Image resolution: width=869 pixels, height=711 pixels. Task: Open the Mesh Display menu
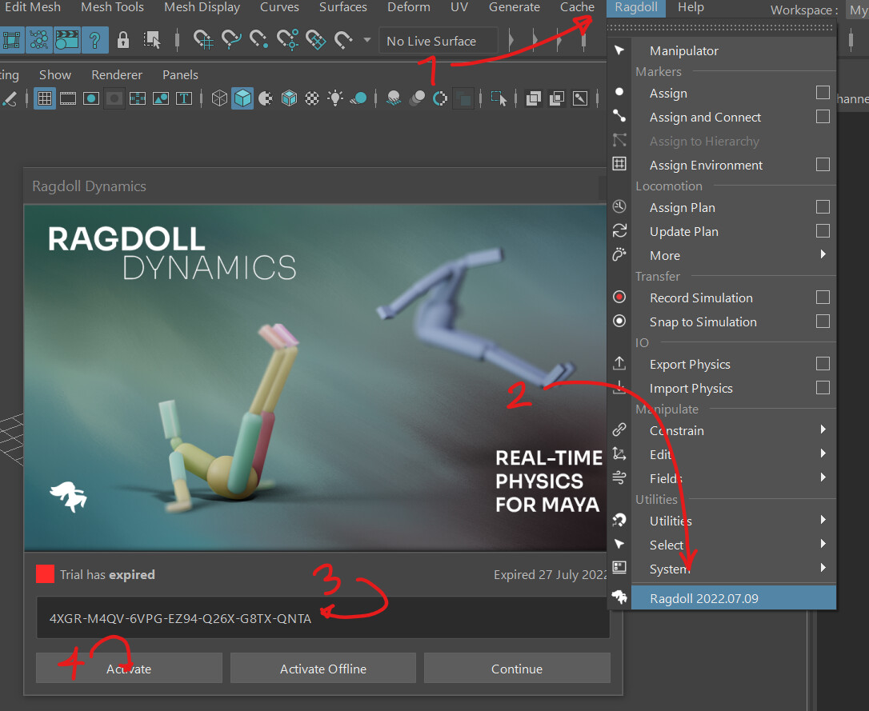pyautogui.click(x=202, y=7)
